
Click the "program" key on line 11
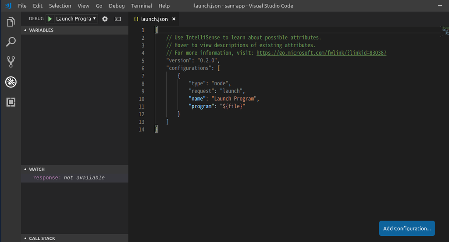click(x=201, y=106)
